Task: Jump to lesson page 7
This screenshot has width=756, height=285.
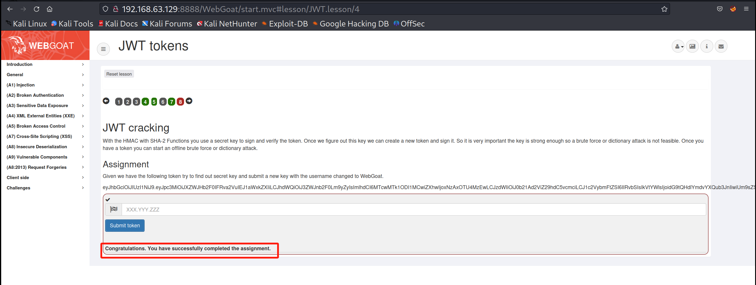Action: [172, 102]
